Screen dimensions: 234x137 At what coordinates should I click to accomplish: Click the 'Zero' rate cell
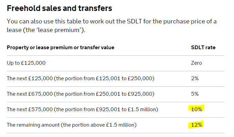[196, 63]
